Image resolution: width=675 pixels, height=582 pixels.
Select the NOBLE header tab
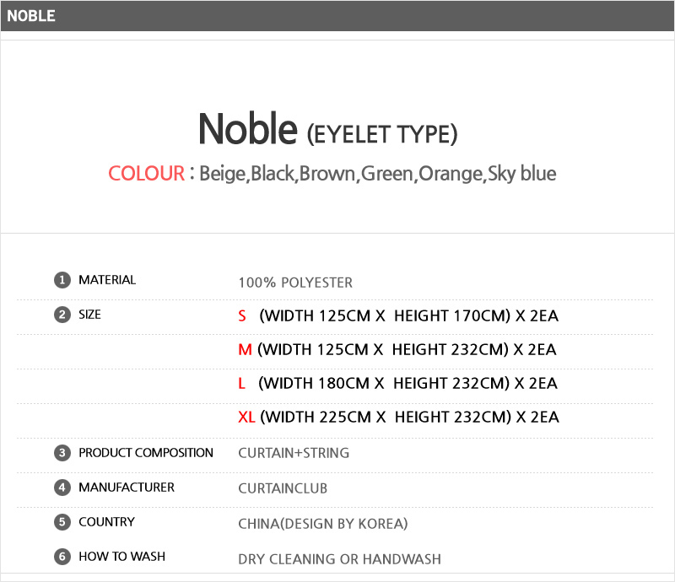(31, 16)
